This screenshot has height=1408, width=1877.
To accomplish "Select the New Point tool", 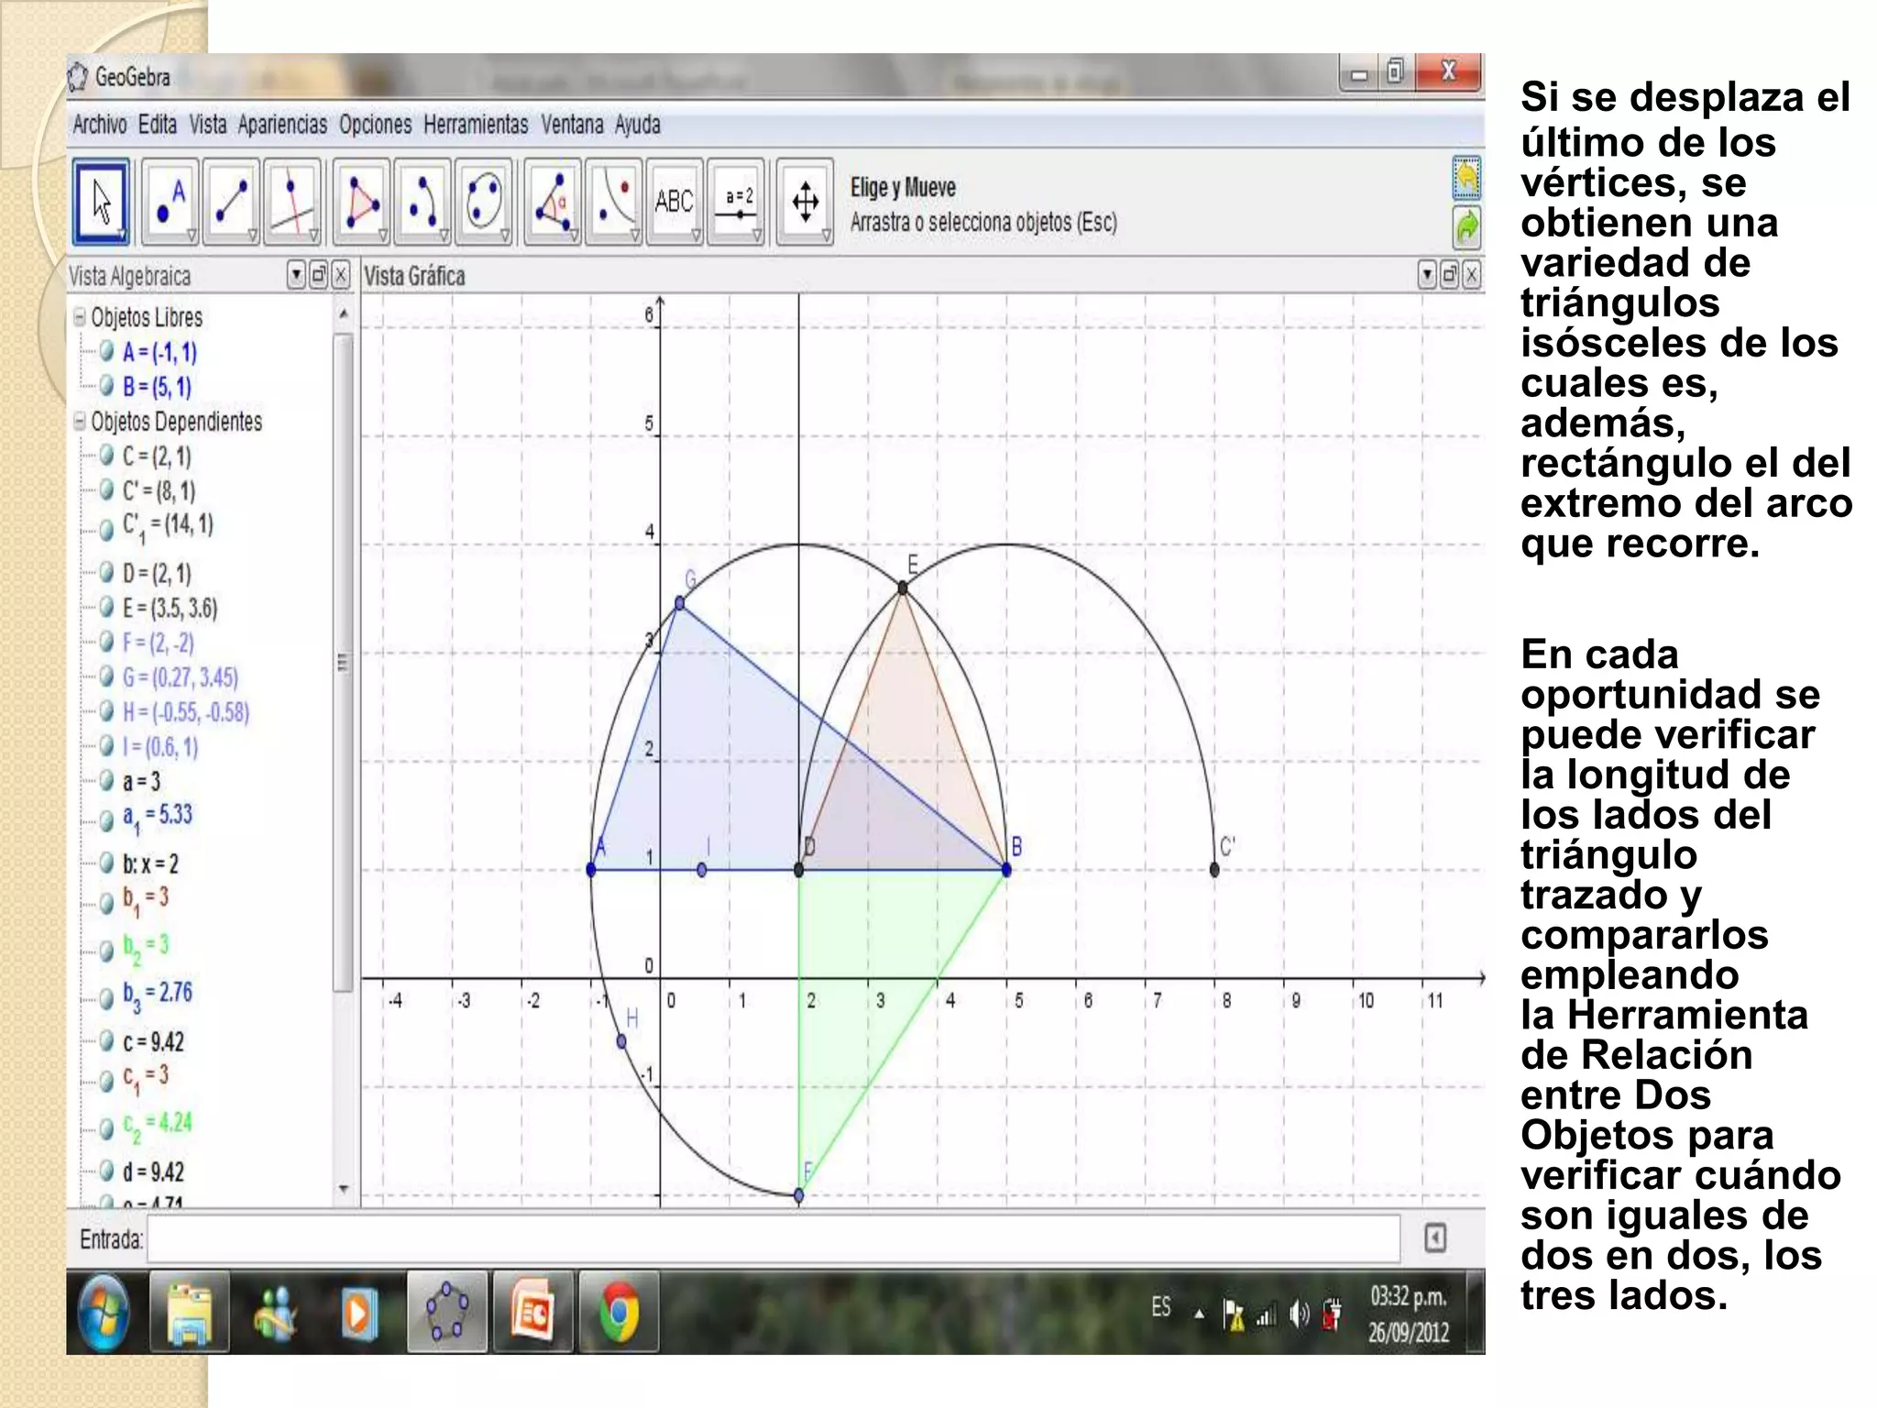I will (170, 203).
